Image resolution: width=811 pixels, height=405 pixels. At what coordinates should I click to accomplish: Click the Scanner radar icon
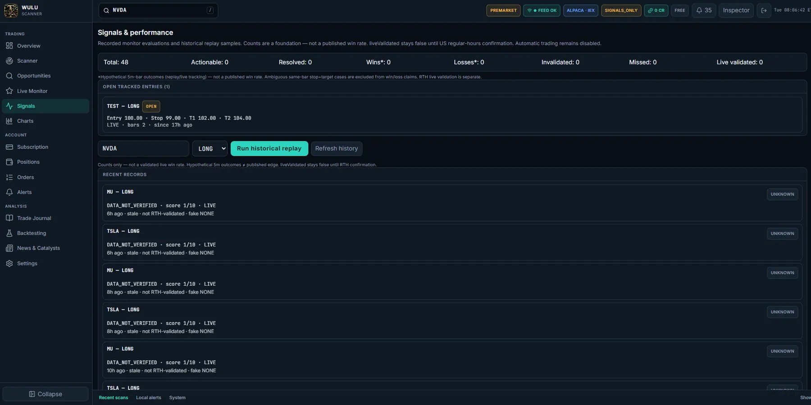[9, 61]
